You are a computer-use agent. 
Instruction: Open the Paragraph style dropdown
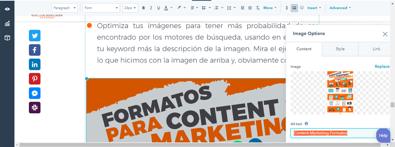(x=65, y=8)
